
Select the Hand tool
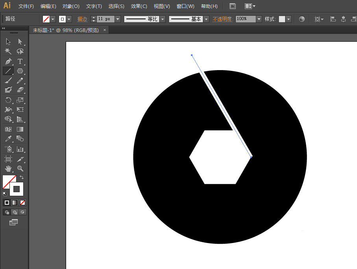coord(8,169)
